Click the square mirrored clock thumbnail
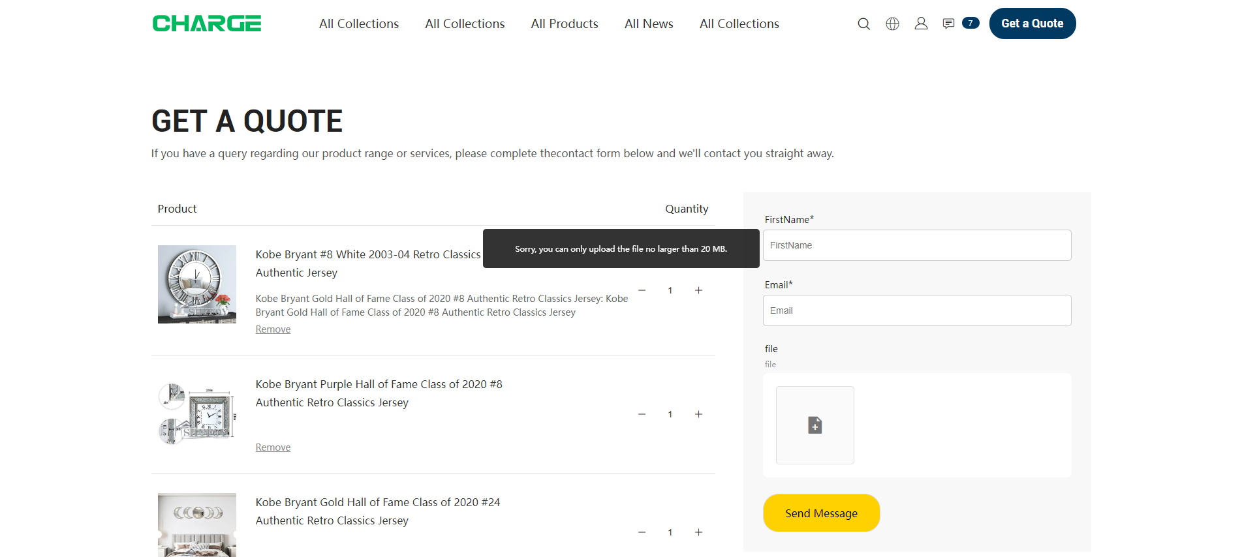 [197, 414]
